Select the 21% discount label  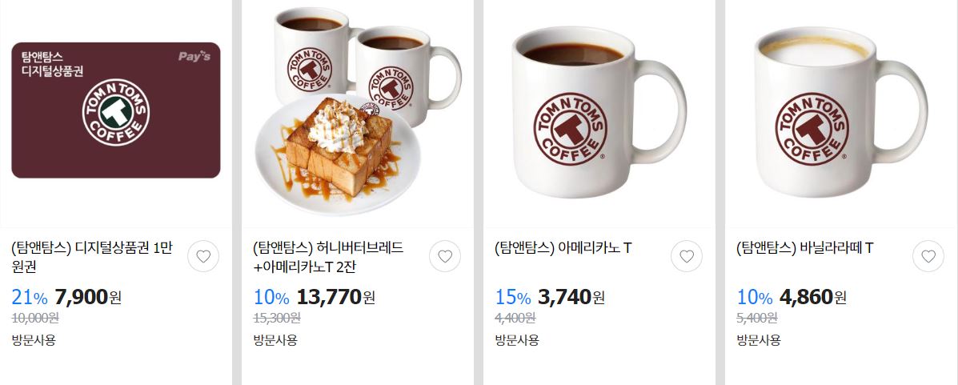[30, 298]
